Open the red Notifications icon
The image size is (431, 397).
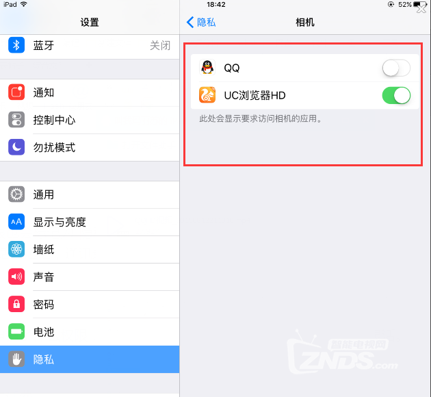coord(16,92)
